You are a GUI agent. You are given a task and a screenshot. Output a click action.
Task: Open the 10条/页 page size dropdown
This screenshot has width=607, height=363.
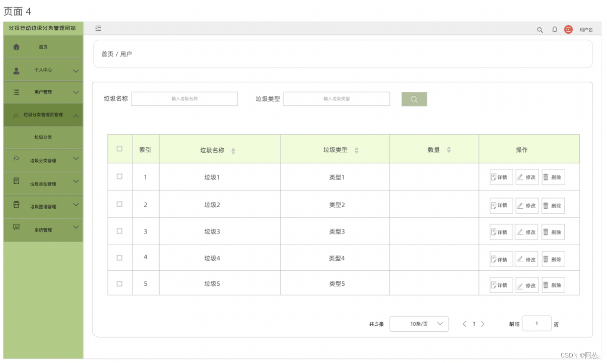(419, 324)
